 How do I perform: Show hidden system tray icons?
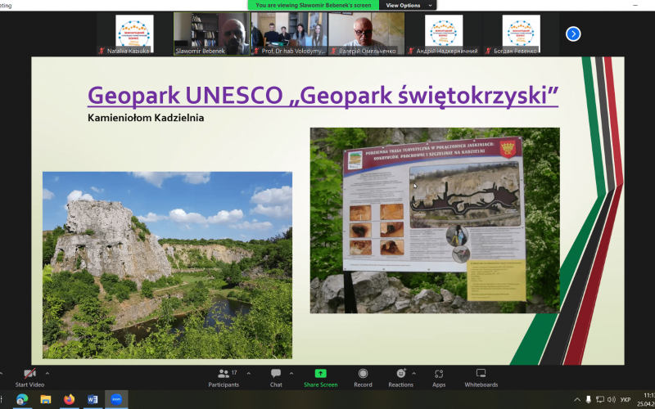coord(577,400)
